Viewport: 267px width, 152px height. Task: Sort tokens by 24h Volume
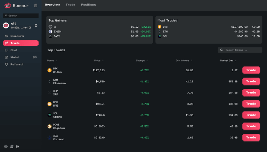(184, 61)
